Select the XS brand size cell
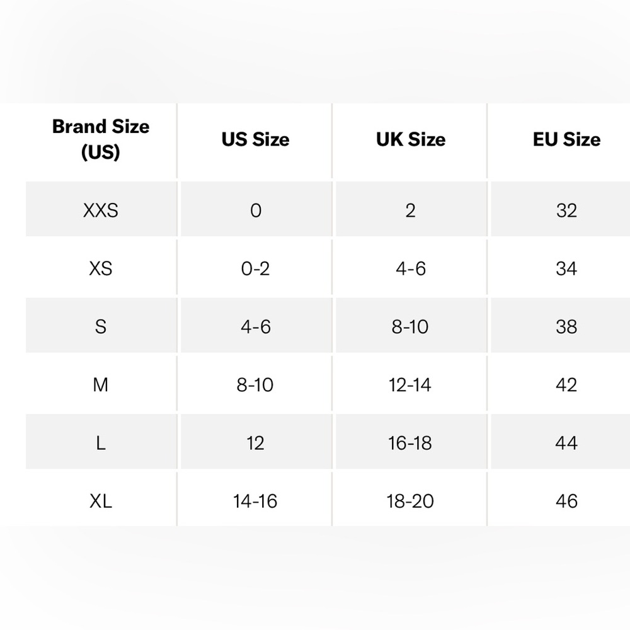This screenshot has width=630, height=630. click(x=101, y=268)
